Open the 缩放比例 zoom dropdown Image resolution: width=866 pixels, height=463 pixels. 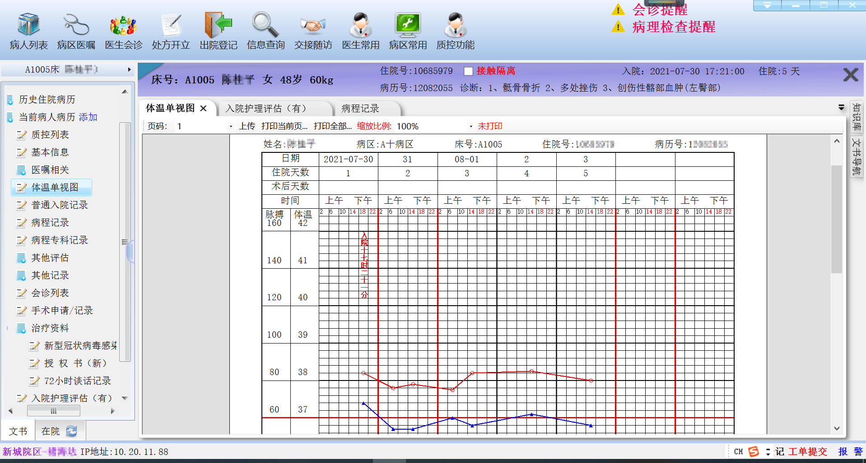tap(471, 127)
